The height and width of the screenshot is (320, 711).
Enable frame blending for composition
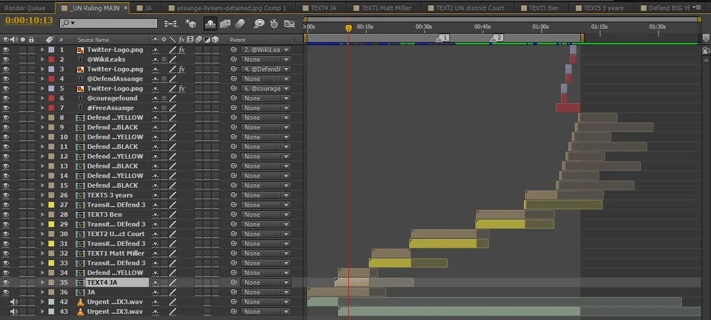pos(225,24)
